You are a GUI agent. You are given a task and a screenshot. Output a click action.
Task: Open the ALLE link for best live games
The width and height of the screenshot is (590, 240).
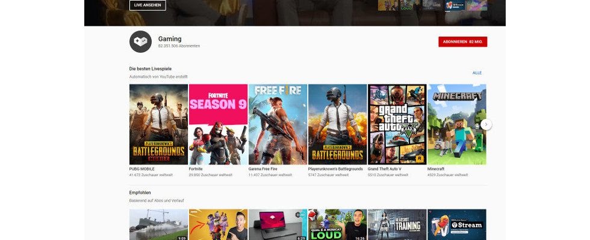click(477, 73)
